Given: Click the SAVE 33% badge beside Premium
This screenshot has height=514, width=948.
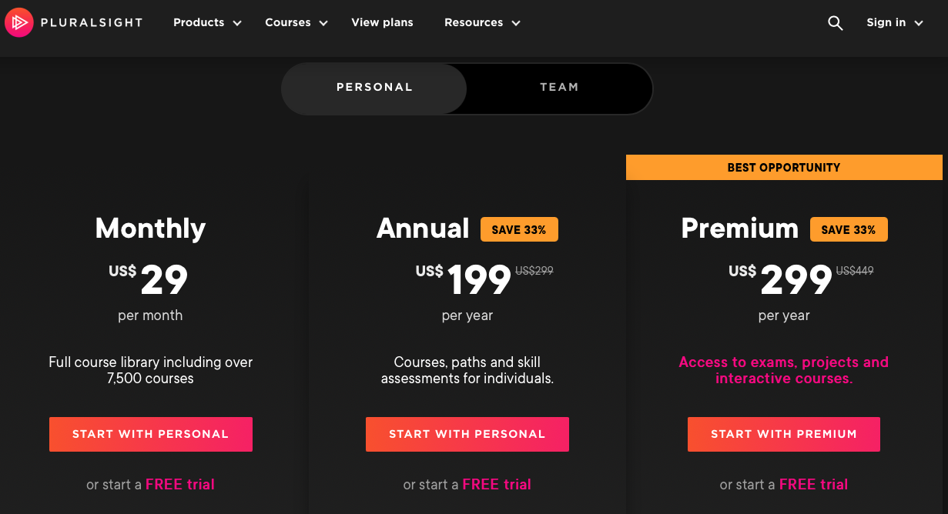Looking at the screenshot, I should (849, 229).
